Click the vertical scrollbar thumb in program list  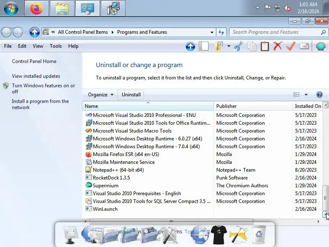[325, 198]
